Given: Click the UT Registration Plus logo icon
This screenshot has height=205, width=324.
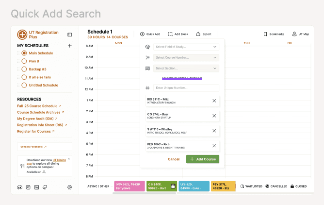Looking at the screenshot, I should 22,34.
